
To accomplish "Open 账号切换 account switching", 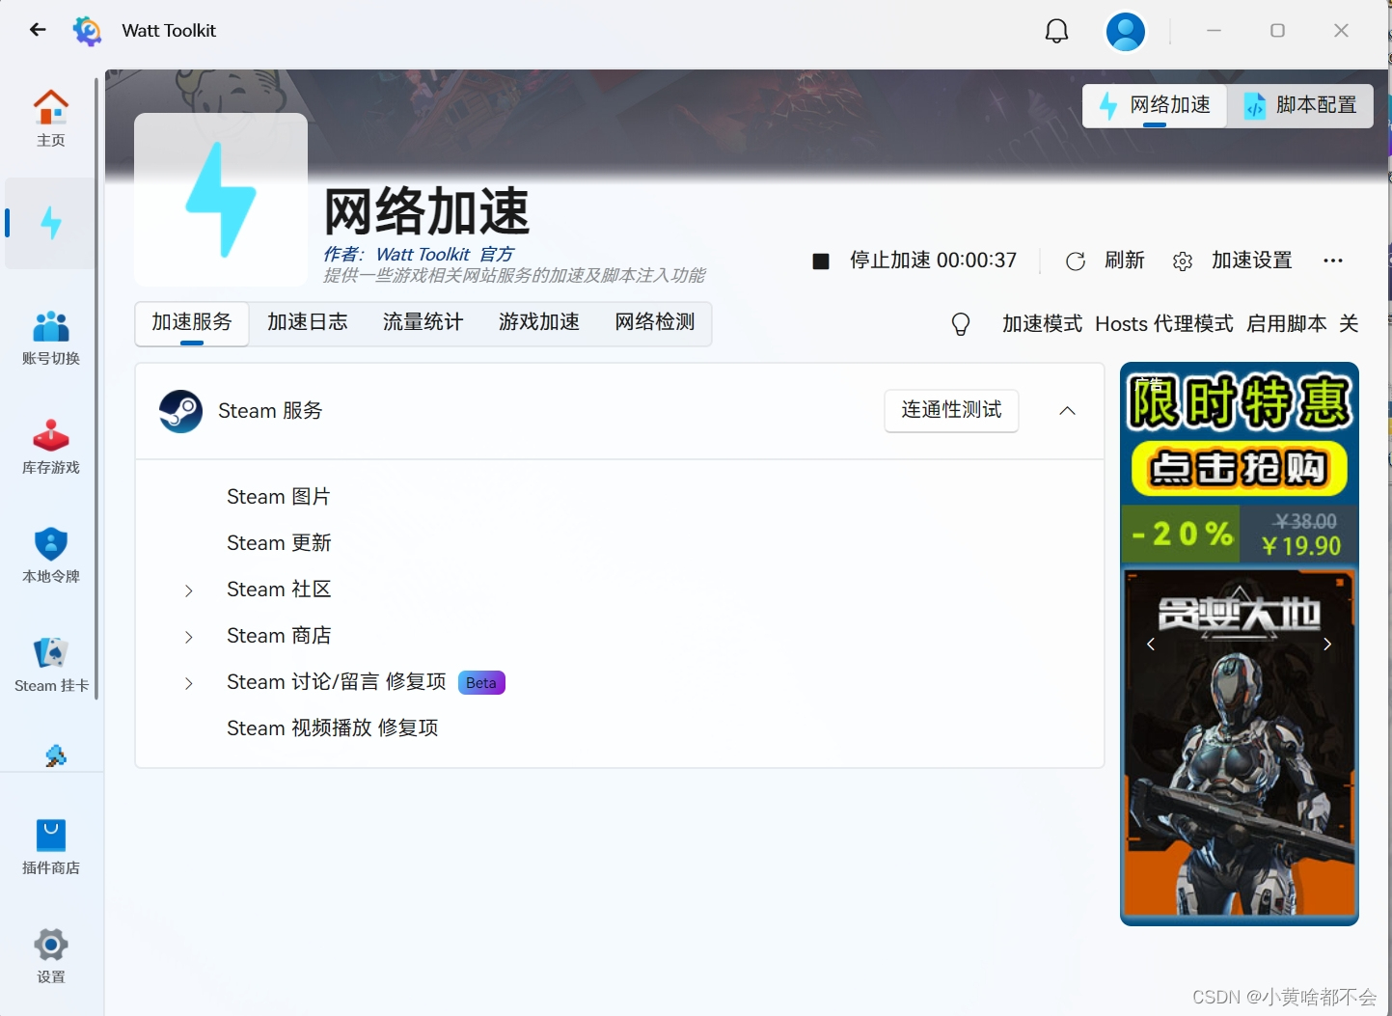I will point(51,338).
